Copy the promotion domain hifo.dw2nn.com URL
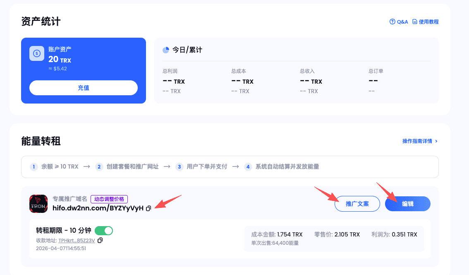The height and width of the screenshot is (275, 469). point(148,208)
